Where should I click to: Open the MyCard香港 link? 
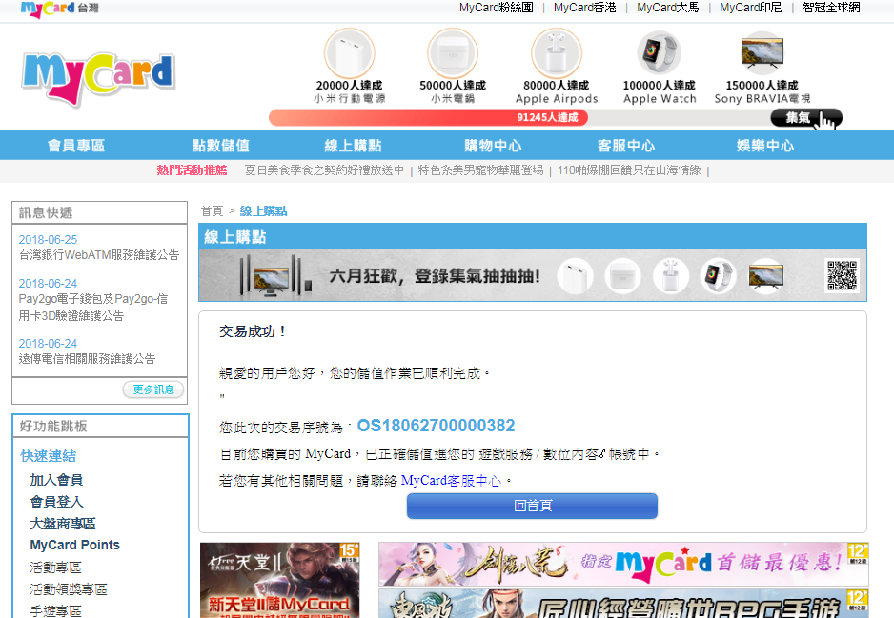[x=585, y=8]
